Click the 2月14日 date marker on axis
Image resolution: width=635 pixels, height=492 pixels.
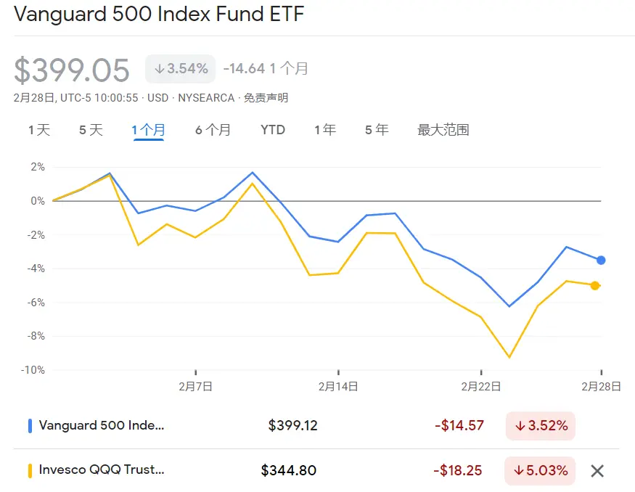pyautogui.click(x=338, y=386)
